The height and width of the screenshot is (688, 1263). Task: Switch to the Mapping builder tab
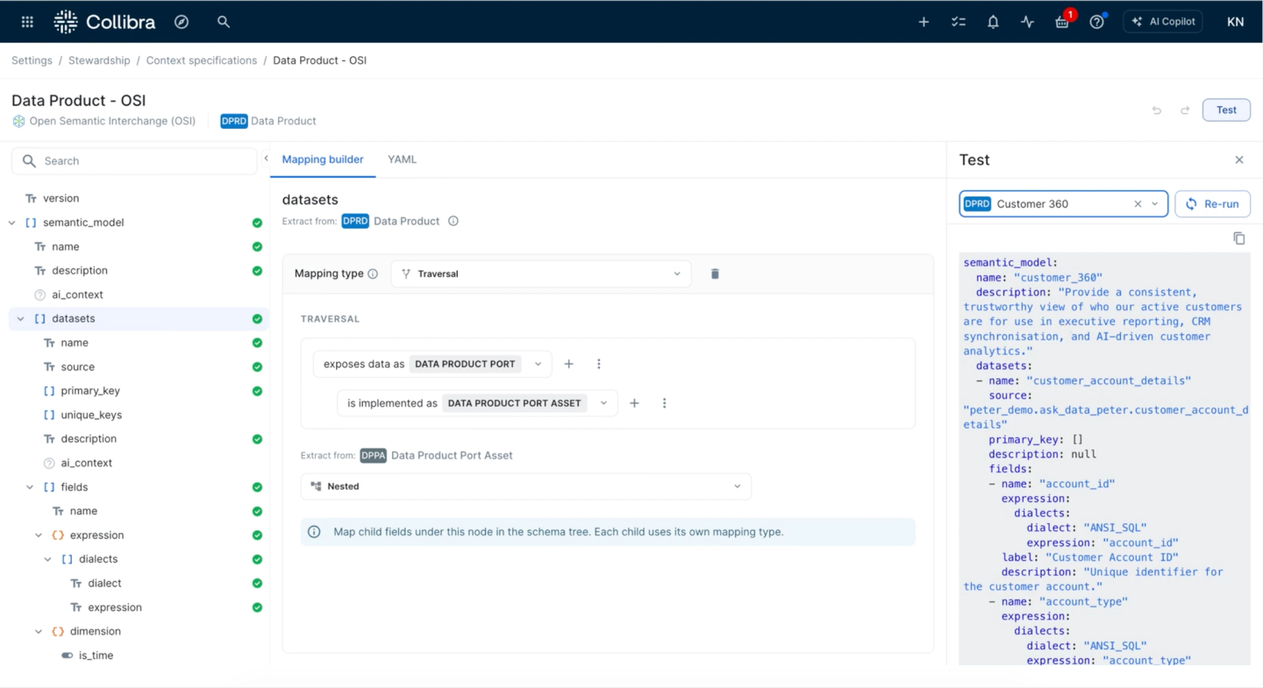point(323,160)
